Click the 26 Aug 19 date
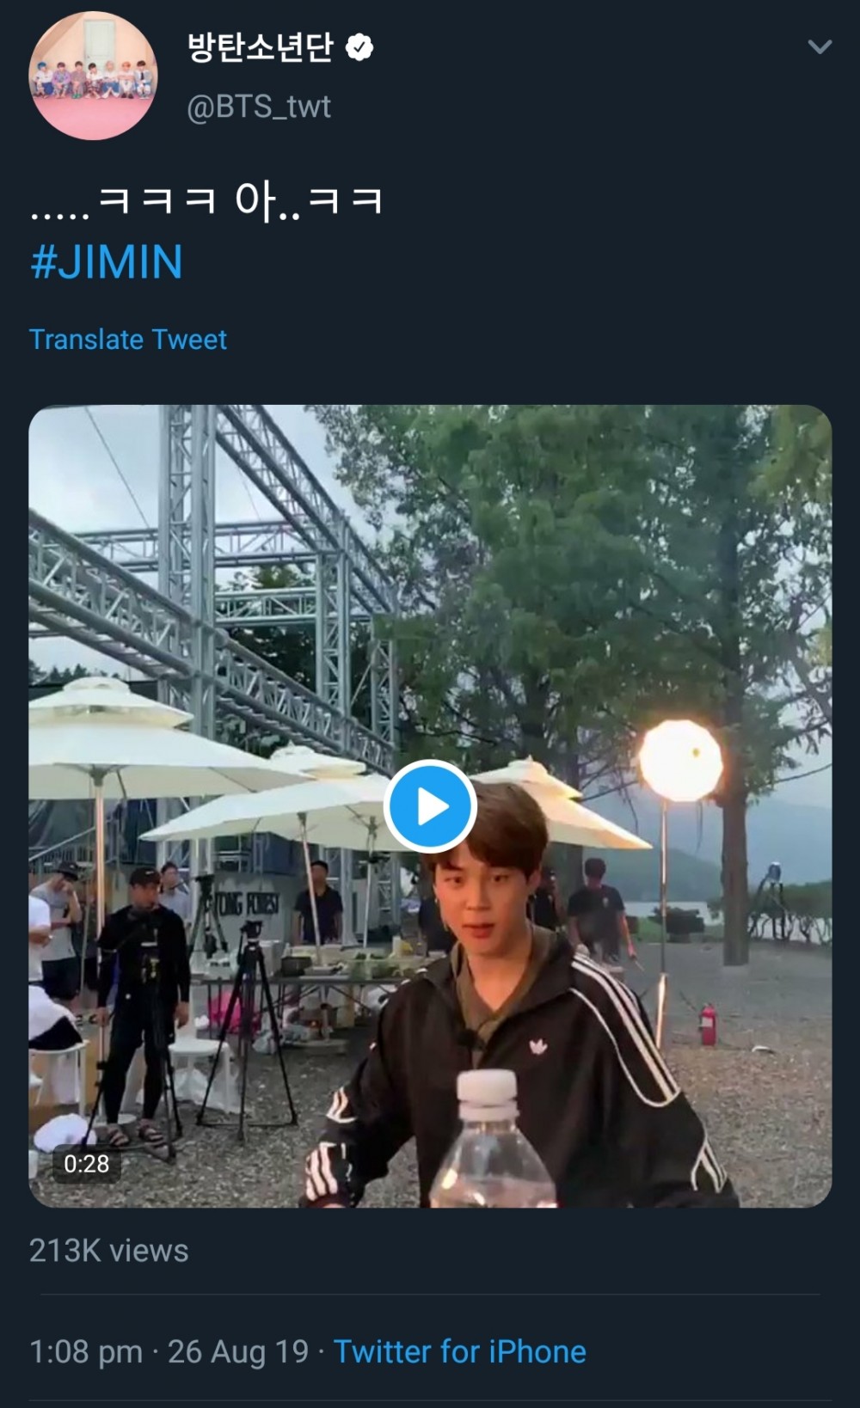 pyautogui.click(x=238, y=1351)
